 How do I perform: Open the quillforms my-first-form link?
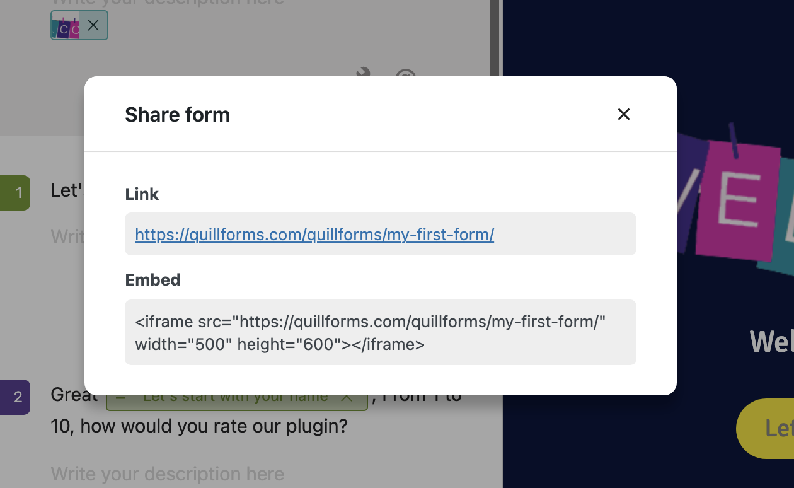coord(314,235)
